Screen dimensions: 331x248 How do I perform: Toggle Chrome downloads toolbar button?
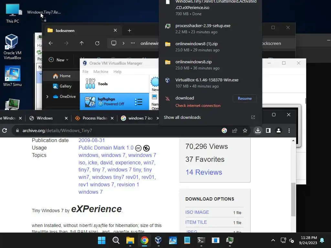(258, 130)
